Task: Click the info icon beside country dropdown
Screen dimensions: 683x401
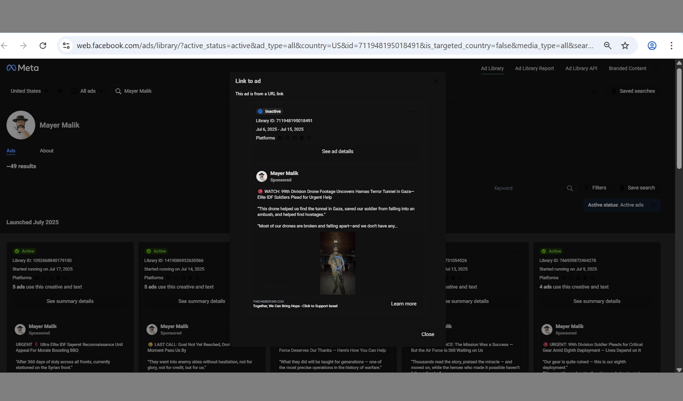Action: pos(60,91)
